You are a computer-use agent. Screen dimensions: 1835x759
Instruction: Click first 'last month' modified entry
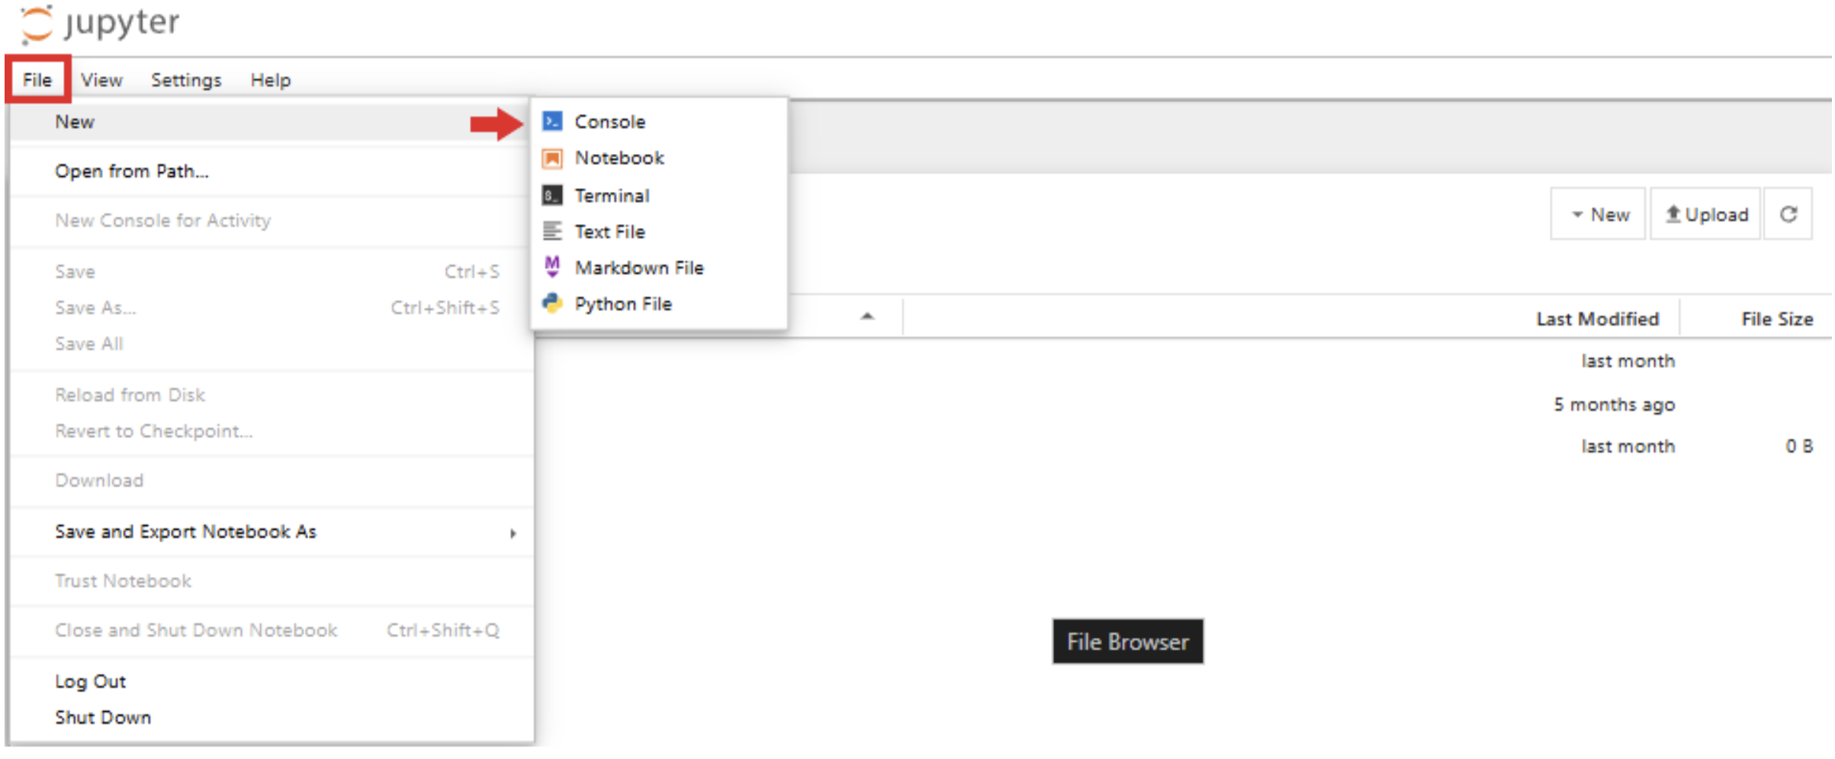(x=1628, y=360)
